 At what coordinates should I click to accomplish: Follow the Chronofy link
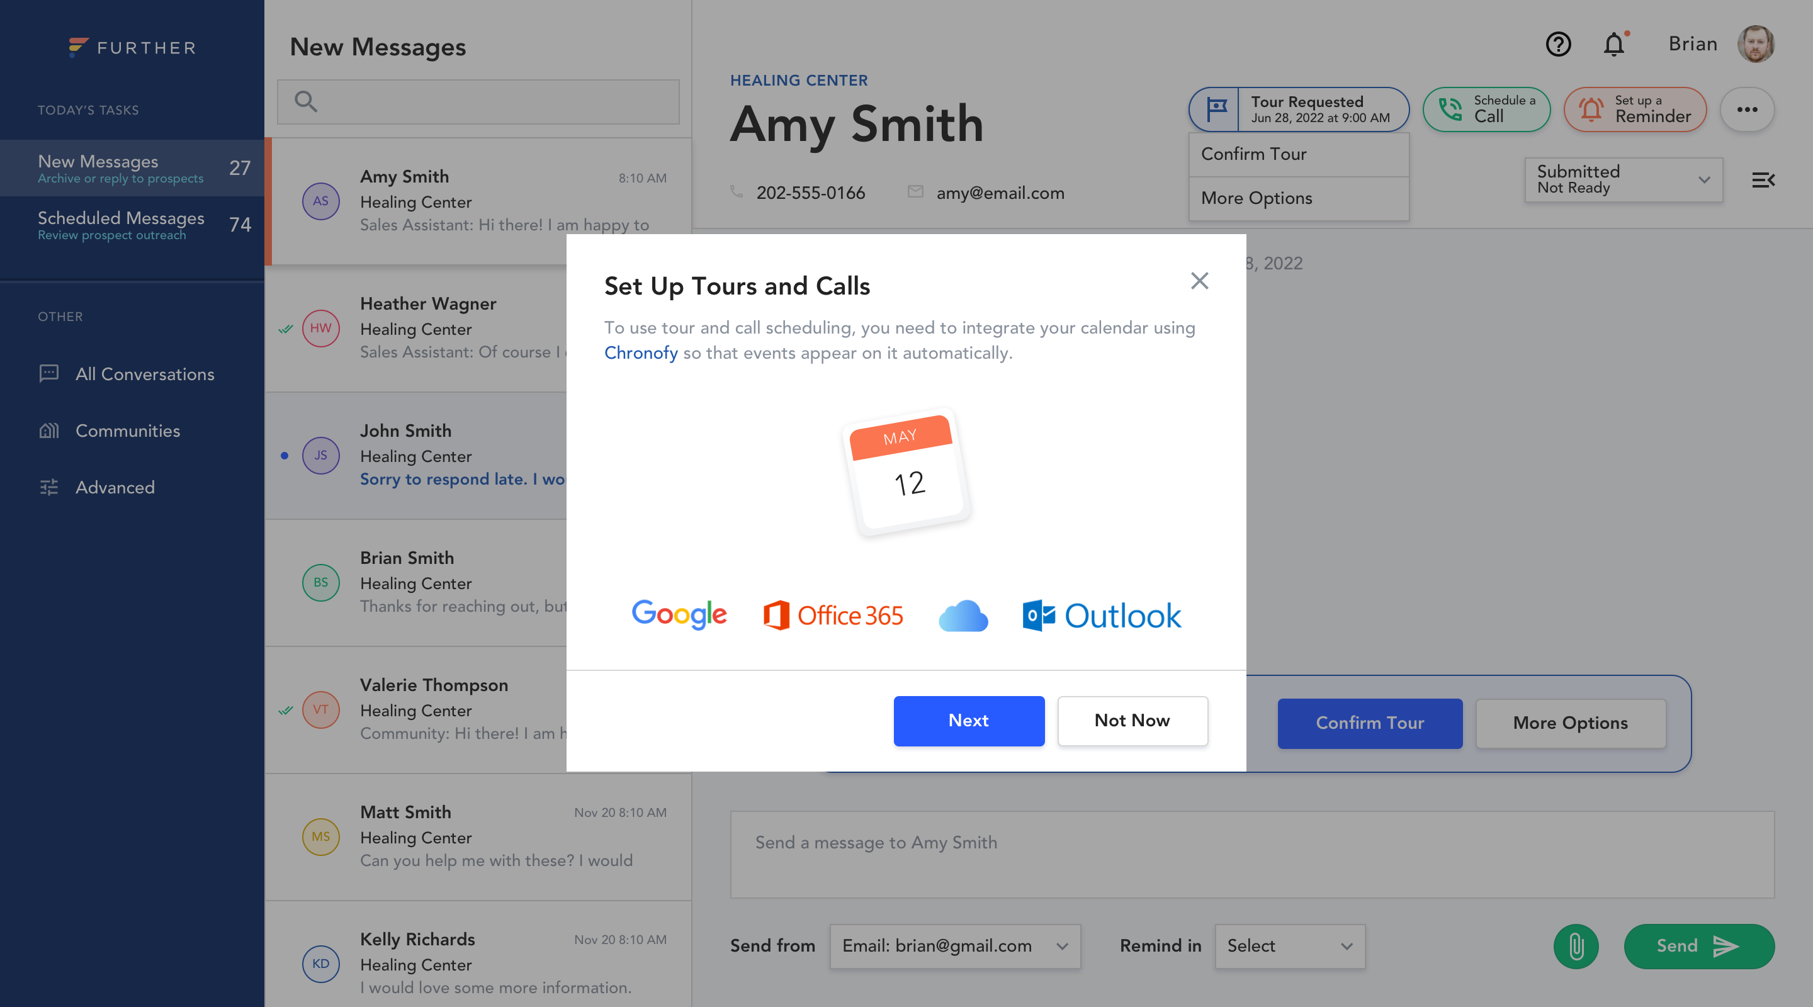pyautogui.click(x=640, y=353)
